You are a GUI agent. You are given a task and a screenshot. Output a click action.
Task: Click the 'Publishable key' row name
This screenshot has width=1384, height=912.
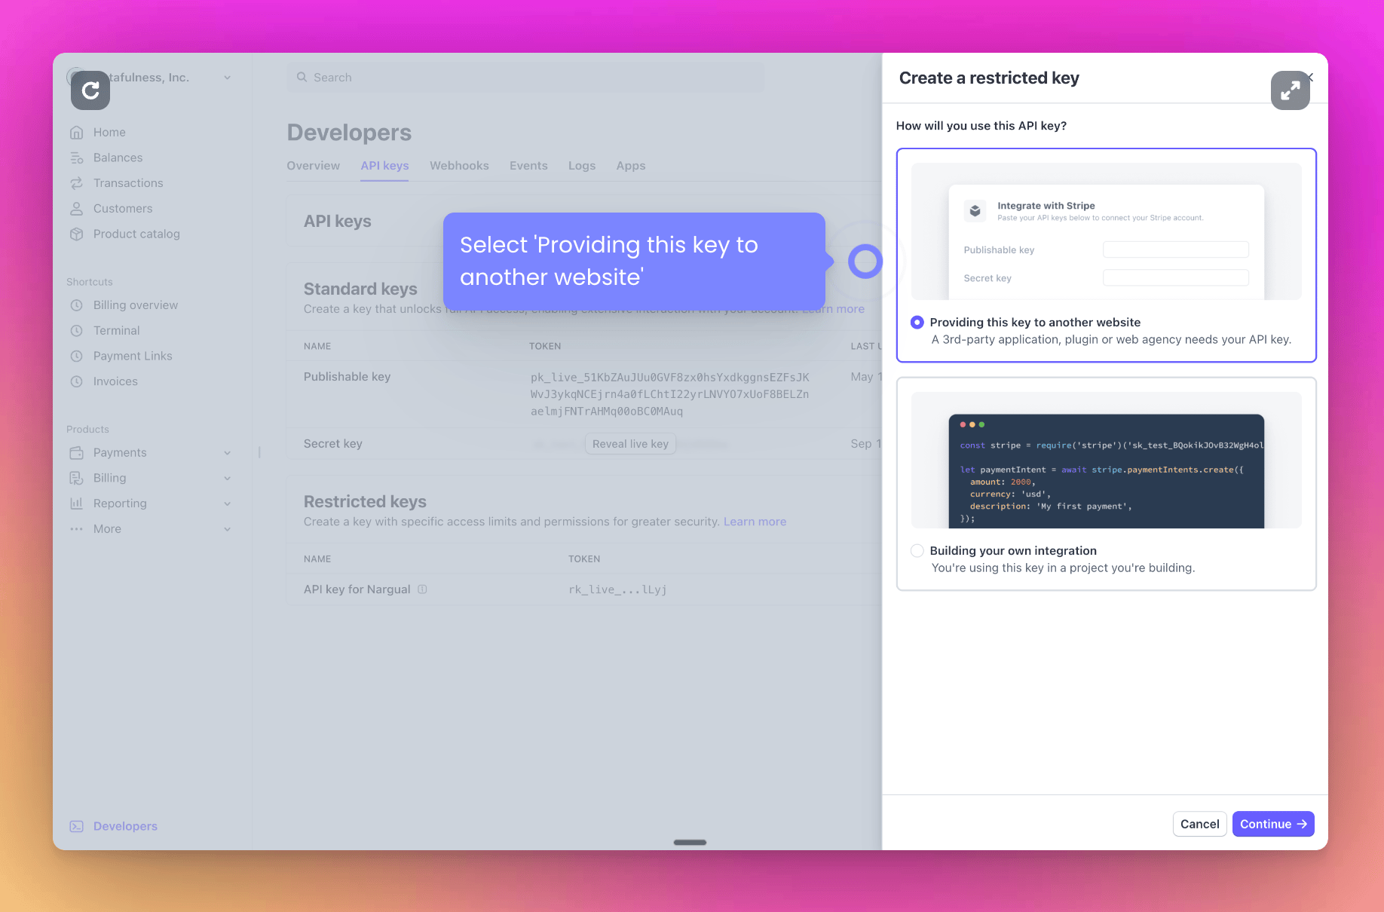tap(347, 377)
